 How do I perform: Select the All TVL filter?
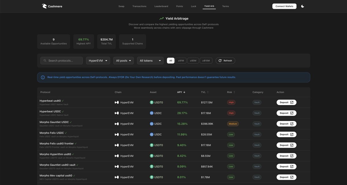[171, 61]
